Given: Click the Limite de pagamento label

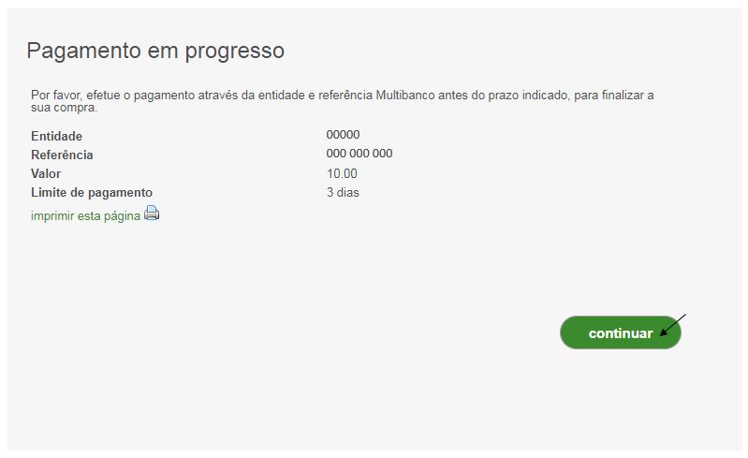Looking at the screenshot, I should pyautogui.click(x=92, y=193).
